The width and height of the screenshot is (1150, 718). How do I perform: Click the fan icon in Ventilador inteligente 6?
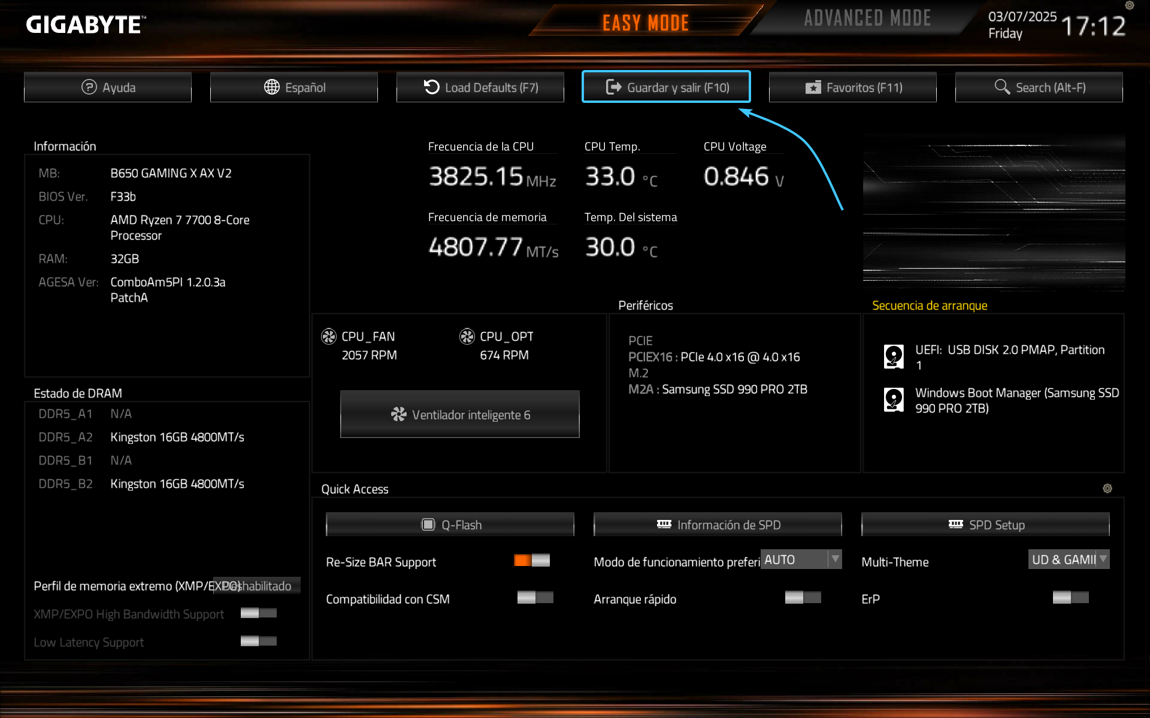[399, 414]
